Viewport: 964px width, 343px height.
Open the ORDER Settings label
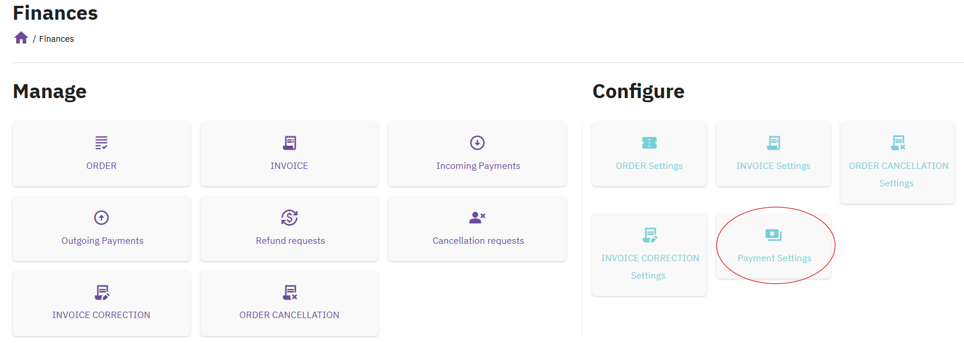pos(649,166)
